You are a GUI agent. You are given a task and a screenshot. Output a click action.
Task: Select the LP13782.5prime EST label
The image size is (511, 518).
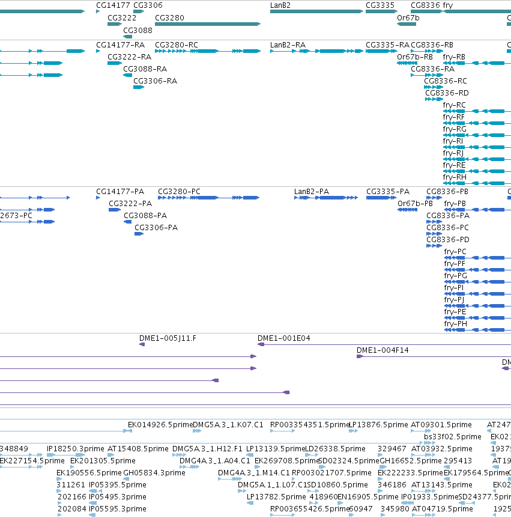276,497
